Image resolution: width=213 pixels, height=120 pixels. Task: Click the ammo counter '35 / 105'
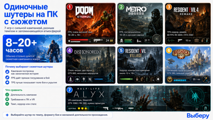196,79
